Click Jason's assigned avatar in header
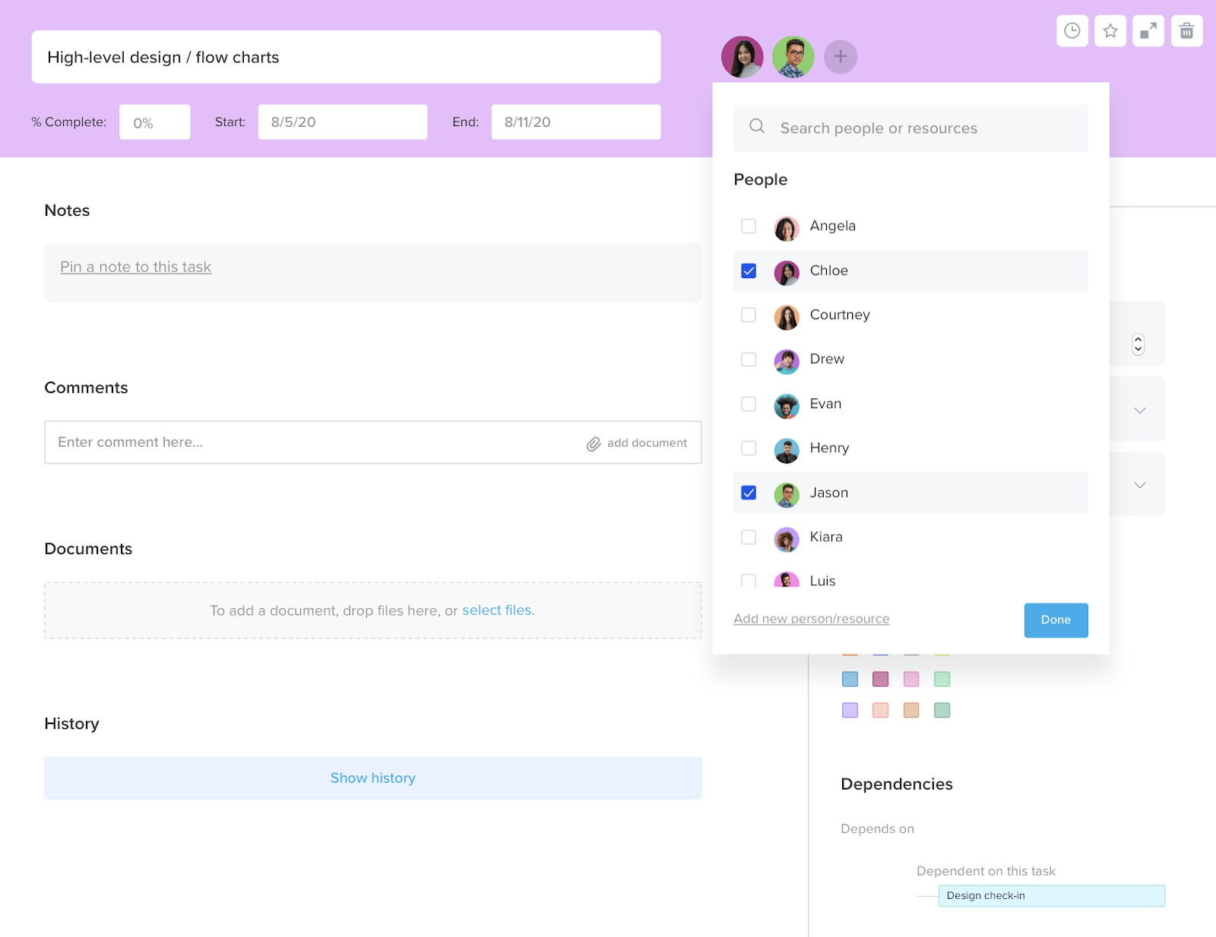 (x=793, y=57)
